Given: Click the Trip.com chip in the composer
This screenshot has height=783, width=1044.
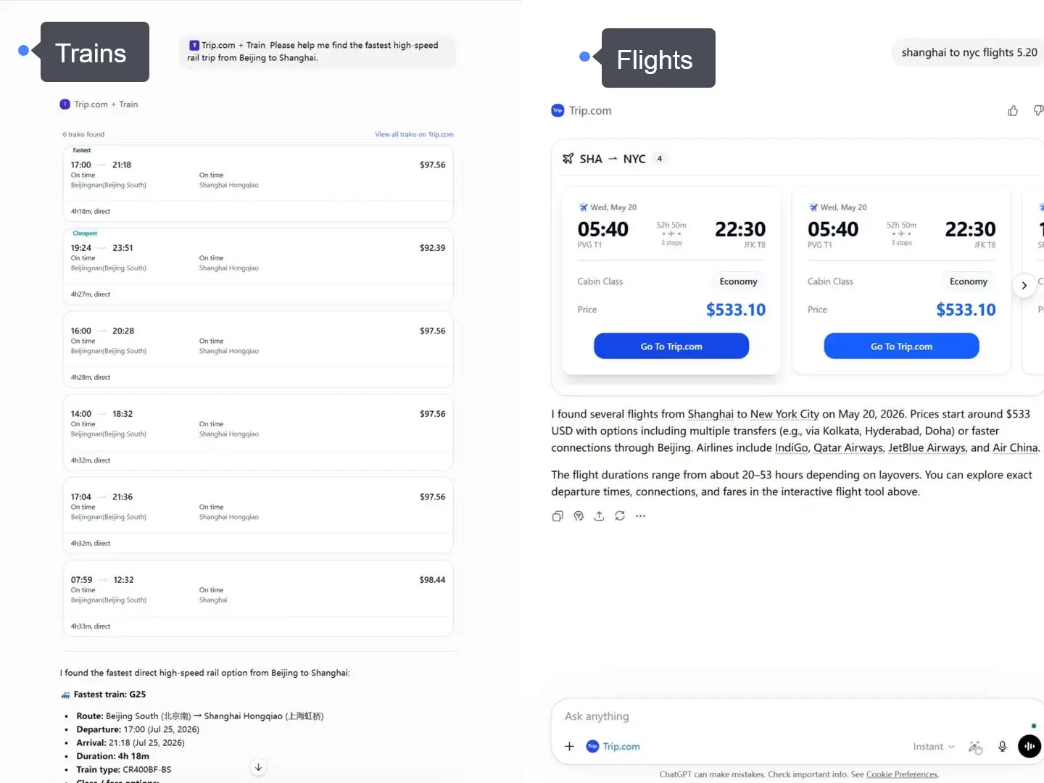Looking at the screenshot, I should click(613, 747).
